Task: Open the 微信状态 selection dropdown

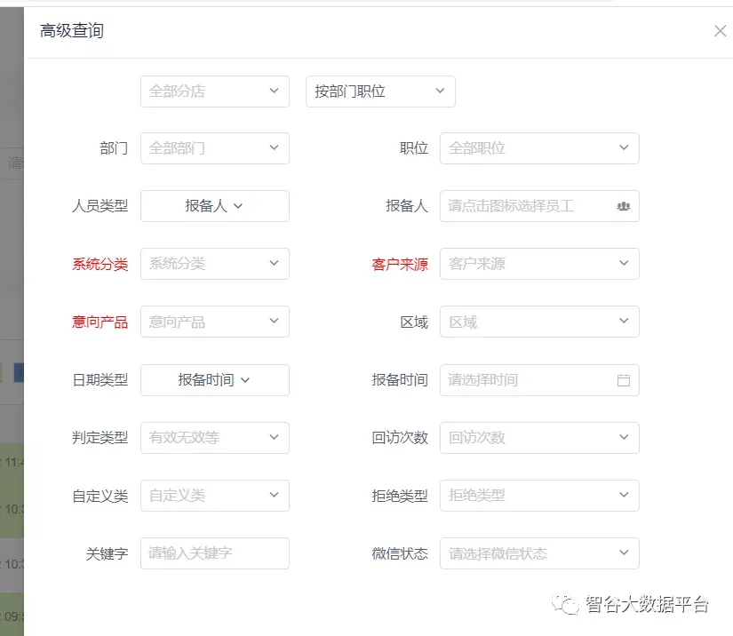Action: (x=538, y=553)
